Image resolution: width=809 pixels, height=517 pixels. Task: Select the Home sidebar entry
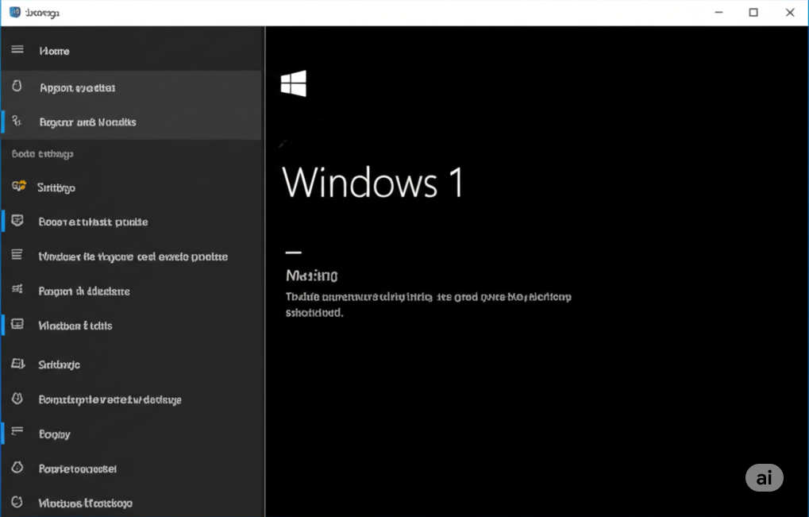coord(54,51)
